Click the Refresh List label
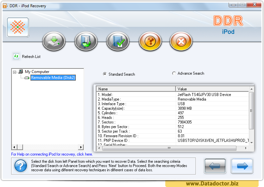Screen dimensions: 264x187 [31, 57]
